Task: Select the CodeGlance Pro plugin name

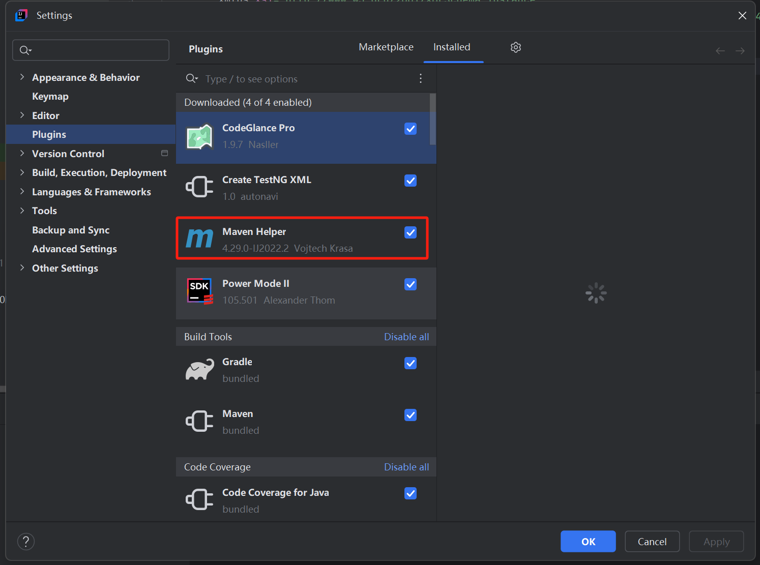Action: [x=258, y=128]
